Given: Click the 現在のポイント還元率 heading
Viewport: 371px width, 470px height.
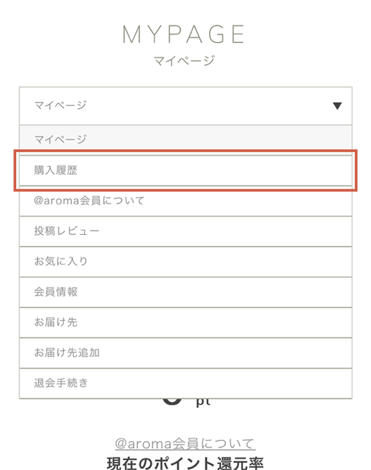Looking at the screenshot, I should coord(185,463).
